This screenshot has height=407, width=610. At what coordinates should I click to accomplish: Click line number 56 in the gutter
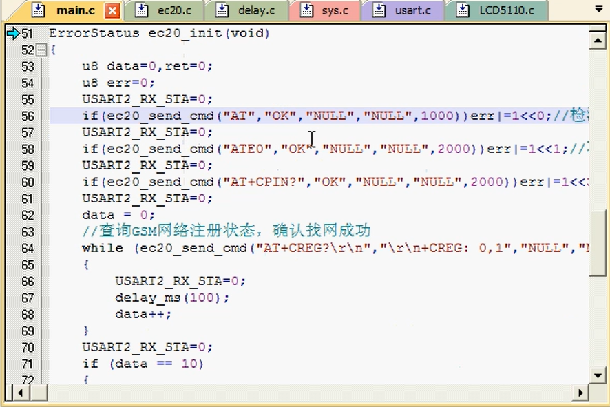coord(28,116)
